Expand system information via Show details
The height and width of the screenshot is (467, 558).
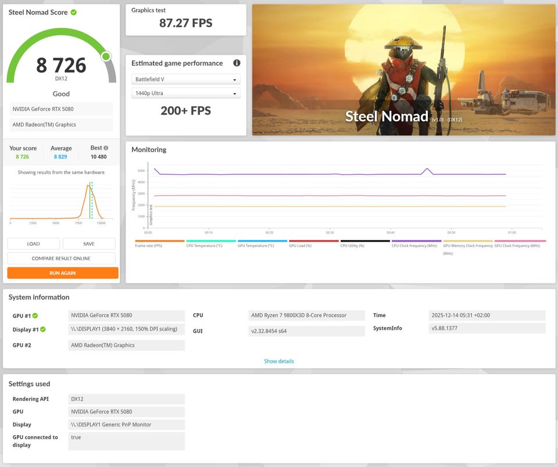click(x=279, y=361)
